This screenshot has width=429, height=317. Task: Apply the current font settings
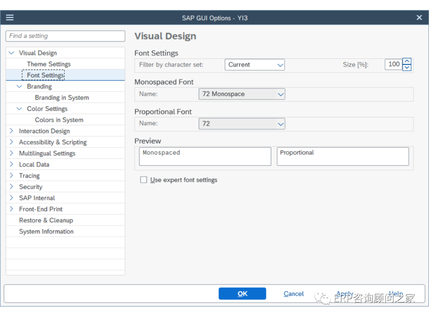344,294
